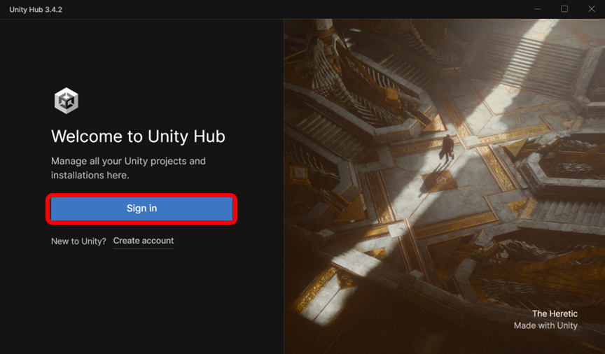
Task: Maximize the Unity Hub window
Action: tap(564, 9)
